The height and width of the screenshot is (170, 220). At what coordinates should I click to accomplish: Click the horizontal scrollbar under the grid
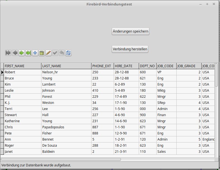pyautogui.click(x=61, y=159)
